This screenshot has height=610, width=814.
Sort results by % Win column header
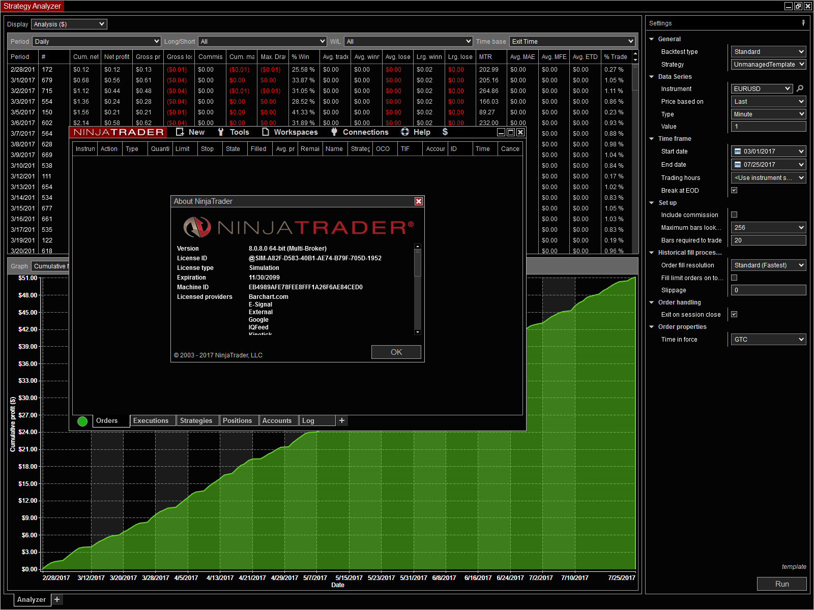click(x=304, y=56)
